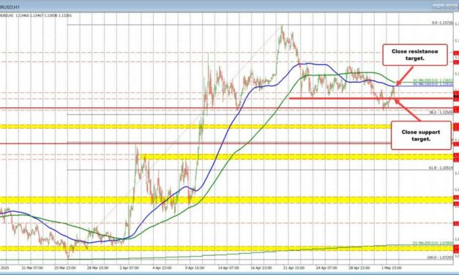Click the 2 Apr 07:00 time label
459x275 pixels.
(129, 268)
